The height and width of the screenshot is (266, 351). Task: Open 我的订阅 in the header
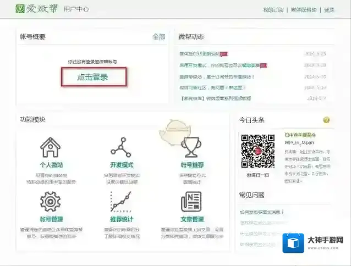pyautogui.click(x=273, y=10)
